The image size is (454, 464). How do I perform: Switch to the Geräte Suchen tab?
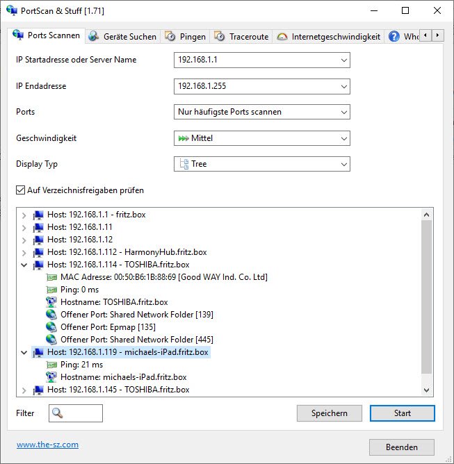pos(122,37)
